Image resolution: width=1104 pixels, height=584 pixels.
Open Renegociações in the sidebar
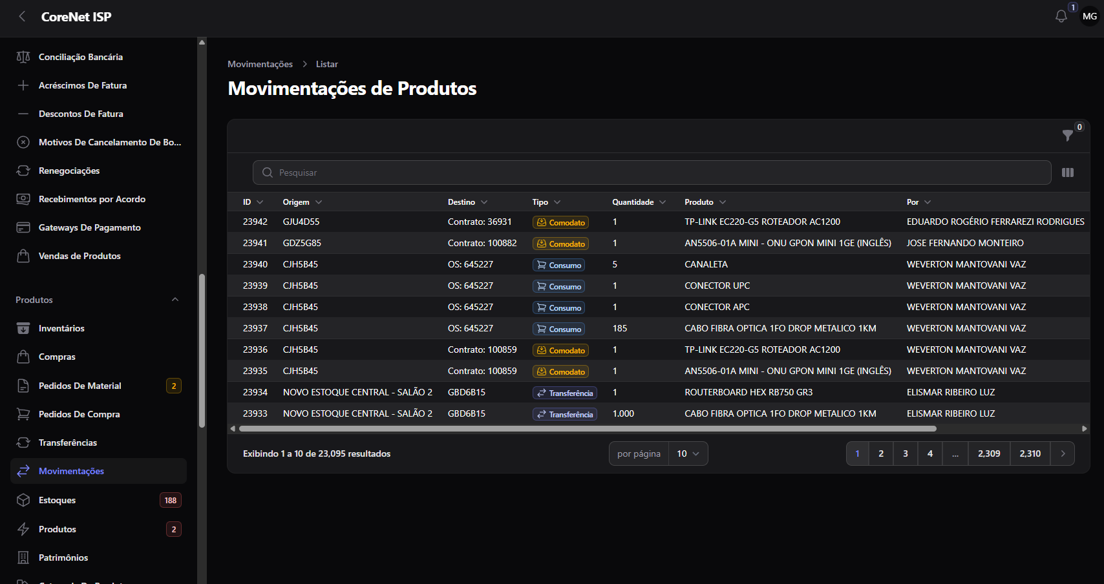[x=98, y=171]
